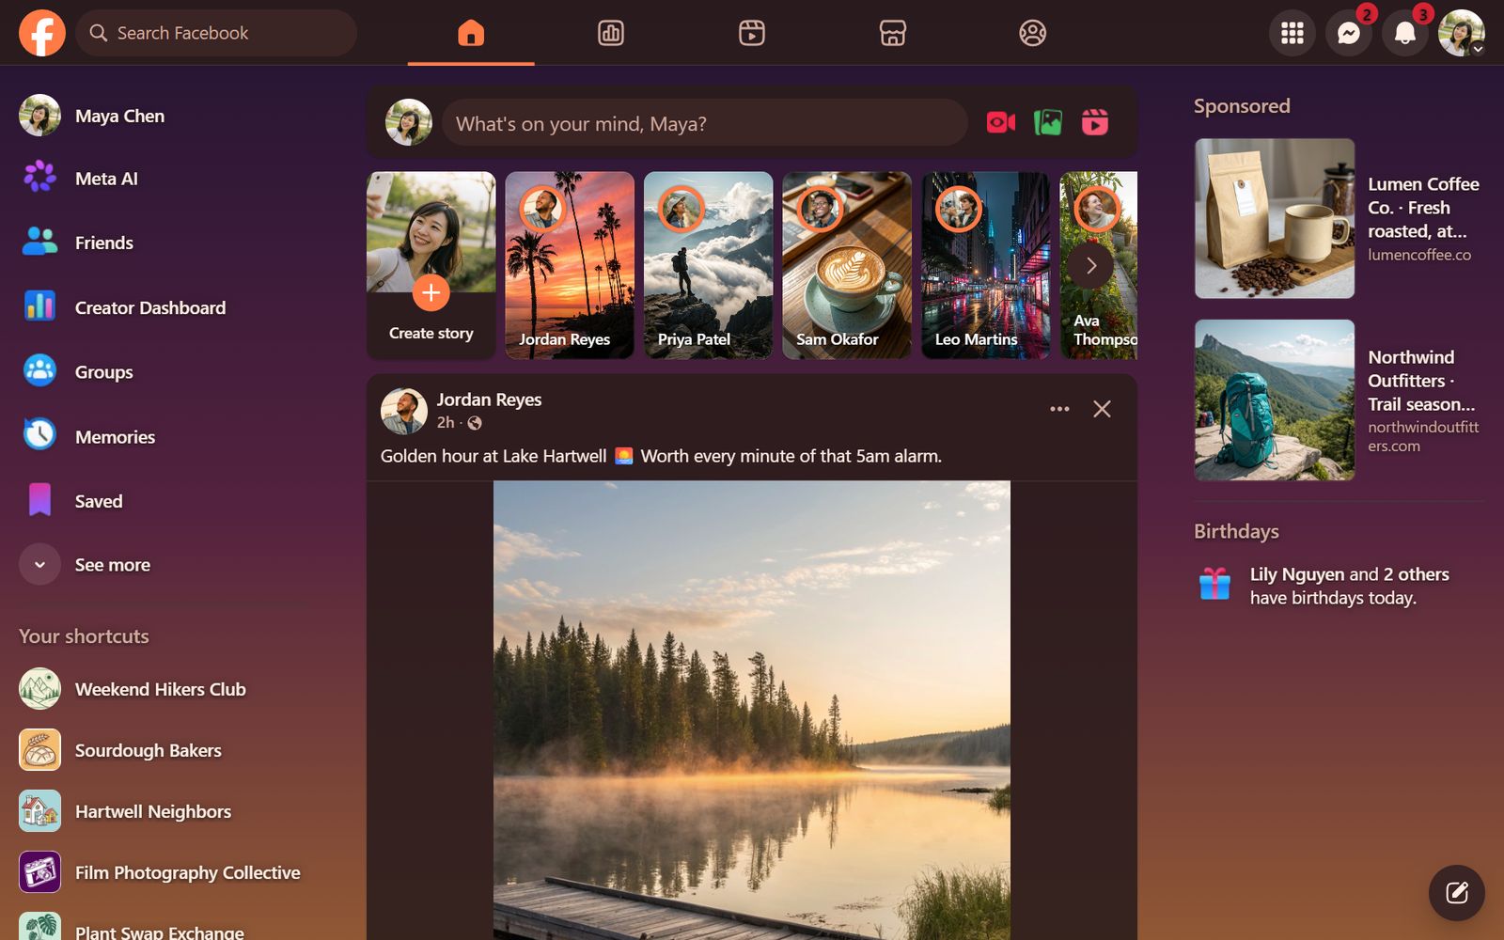Hide Jordan Reyes post with X
The height and width of the screenshot is (940, 1504).
(x=1102, y=409)
